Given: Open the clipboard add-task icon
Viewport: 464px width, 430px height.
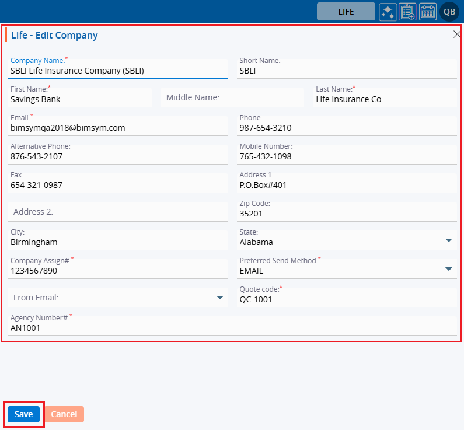Looking at the screenshot, I should [407, 12].
